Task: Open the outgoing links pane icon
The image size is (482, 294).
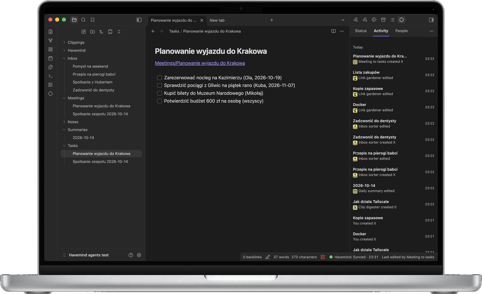Action: click(365, 20)
